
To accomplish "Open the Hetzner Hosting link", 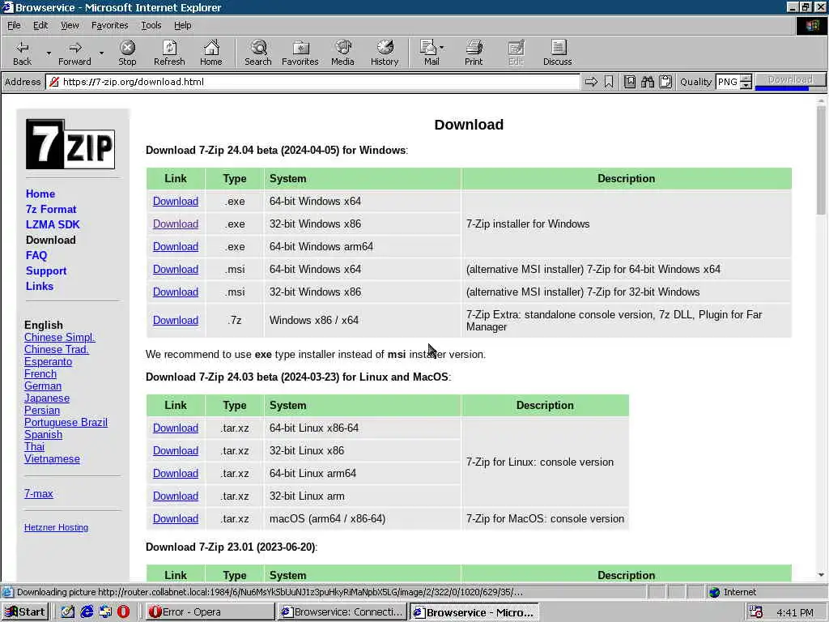I will [x=56, y=527].
